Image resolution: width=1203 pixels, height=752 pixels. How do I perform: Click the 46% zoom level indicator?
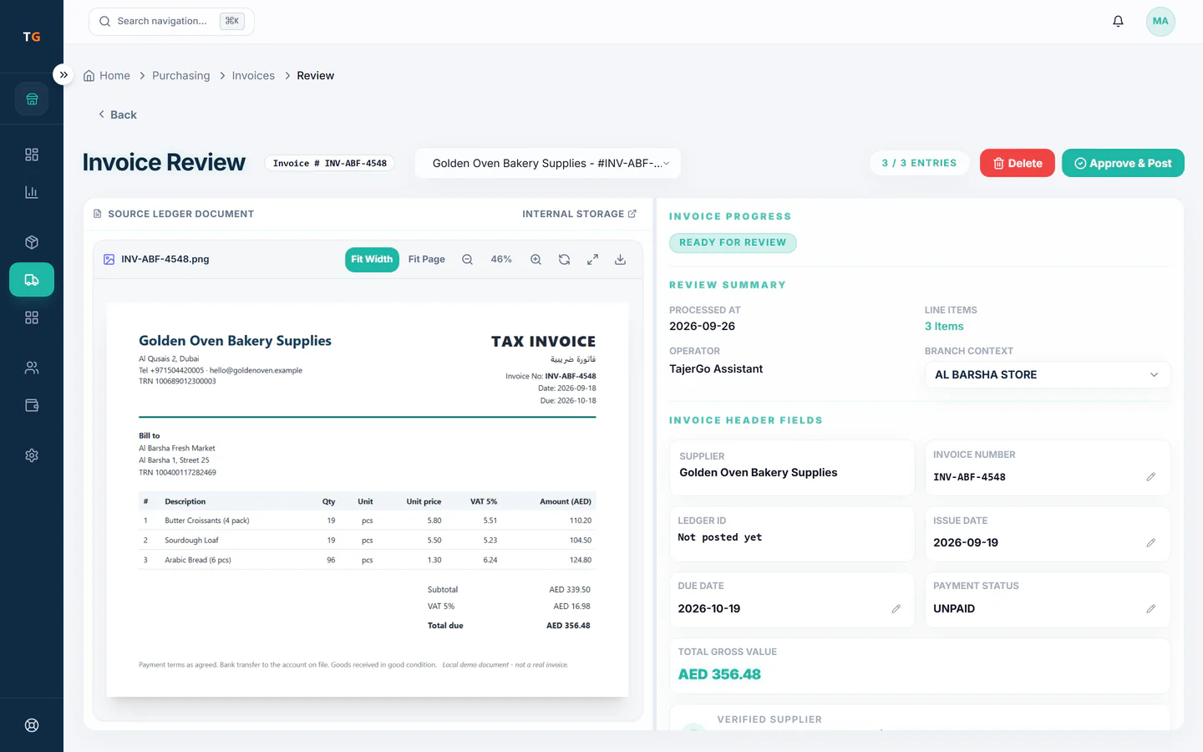pos(501,260)
